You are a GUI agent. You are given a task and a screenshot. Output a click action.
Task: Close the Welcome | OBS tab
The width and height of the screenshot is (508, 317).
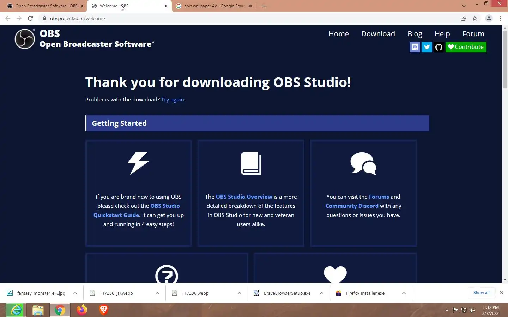click(x=166, y=6)
